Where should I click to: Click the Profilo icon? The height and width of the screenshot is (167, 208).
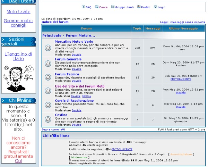click(139, 7)
